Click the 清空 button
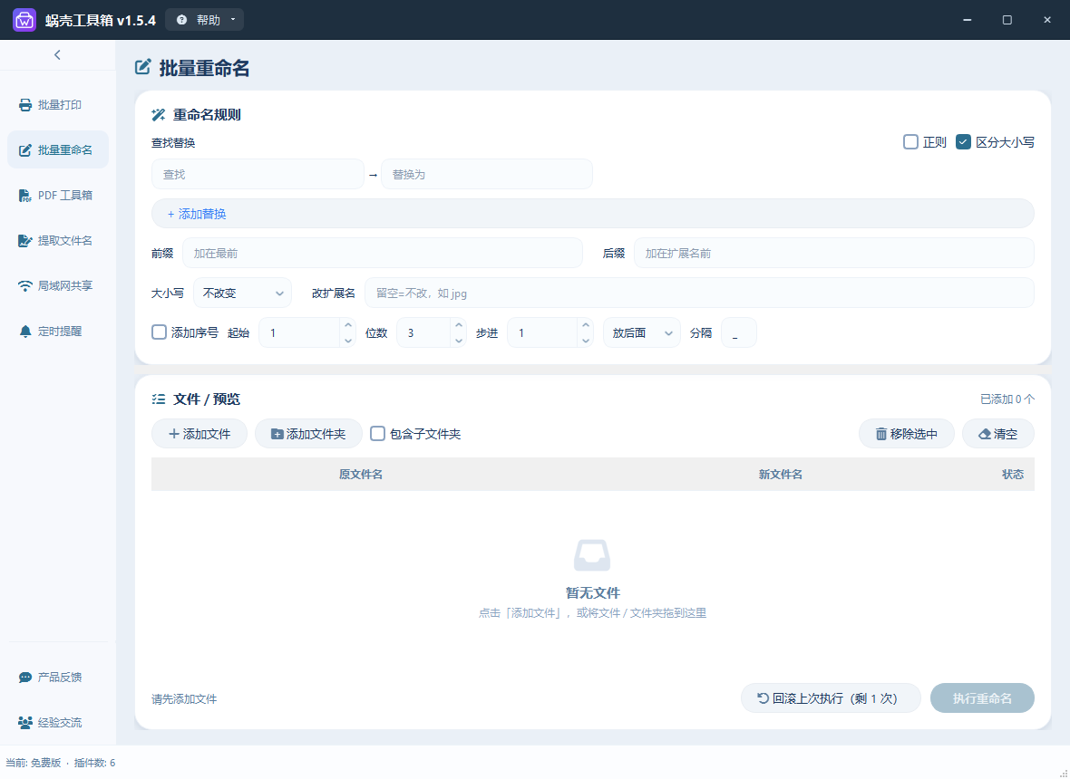The height and width of the screenshot is (779, 1070). (x=997, y=434)
